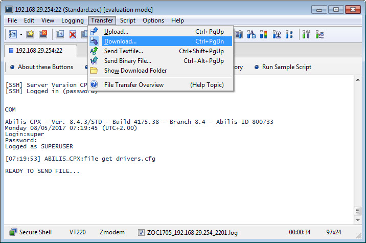
Task: Expand the dropdown arrow beside first toolbar icon
Action: coord(21,35)
